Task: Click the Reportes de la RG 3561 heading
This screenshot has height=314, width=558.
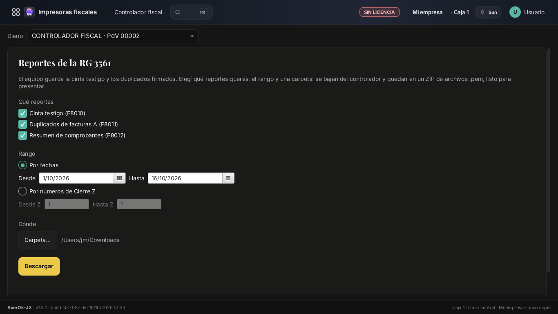Action: tap(65, 63)
